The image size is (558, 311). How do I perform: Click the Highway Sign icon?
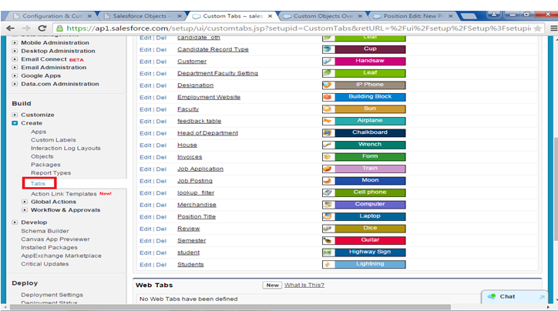point(328,252)
